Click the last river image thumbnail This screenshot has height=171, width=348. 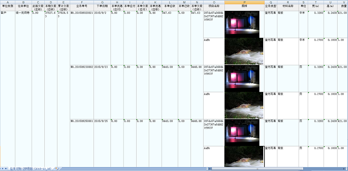244,156
